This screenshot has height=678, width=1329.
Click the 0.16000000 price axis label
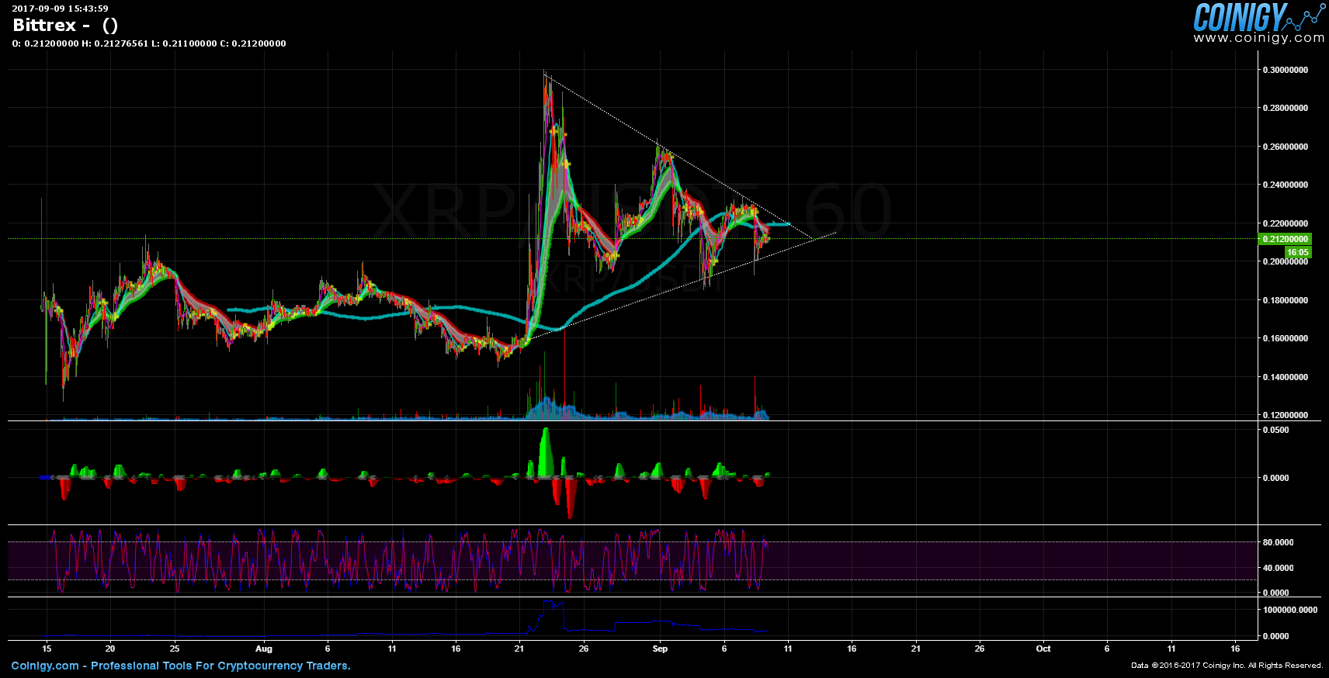click(x=1286, y=338)
